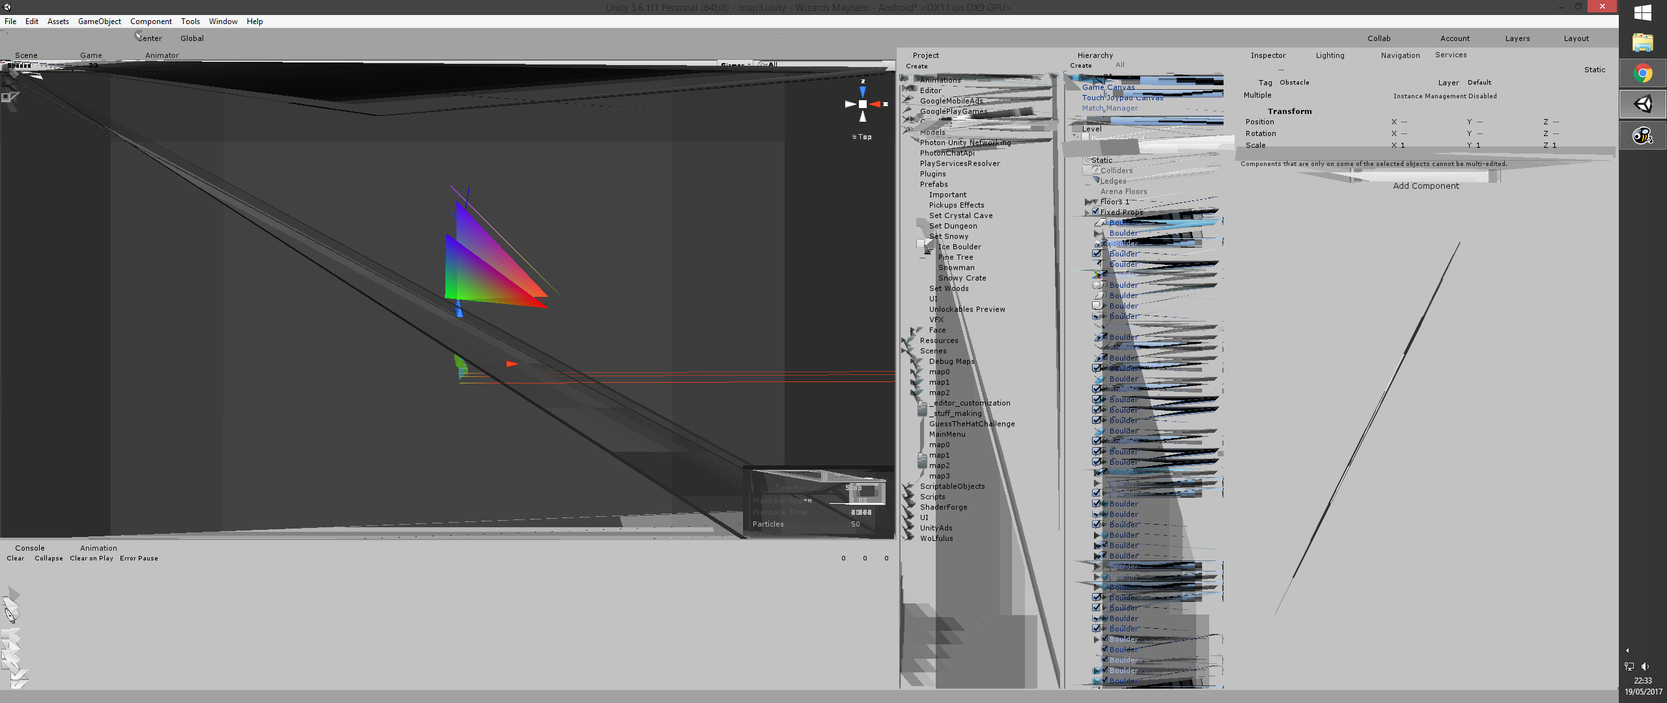Click the Windows Start button

[x=1642, y=12]
